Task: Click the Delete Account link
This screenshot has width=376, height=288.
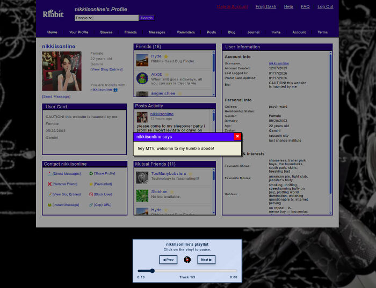Action: click(x=233, y=6)
